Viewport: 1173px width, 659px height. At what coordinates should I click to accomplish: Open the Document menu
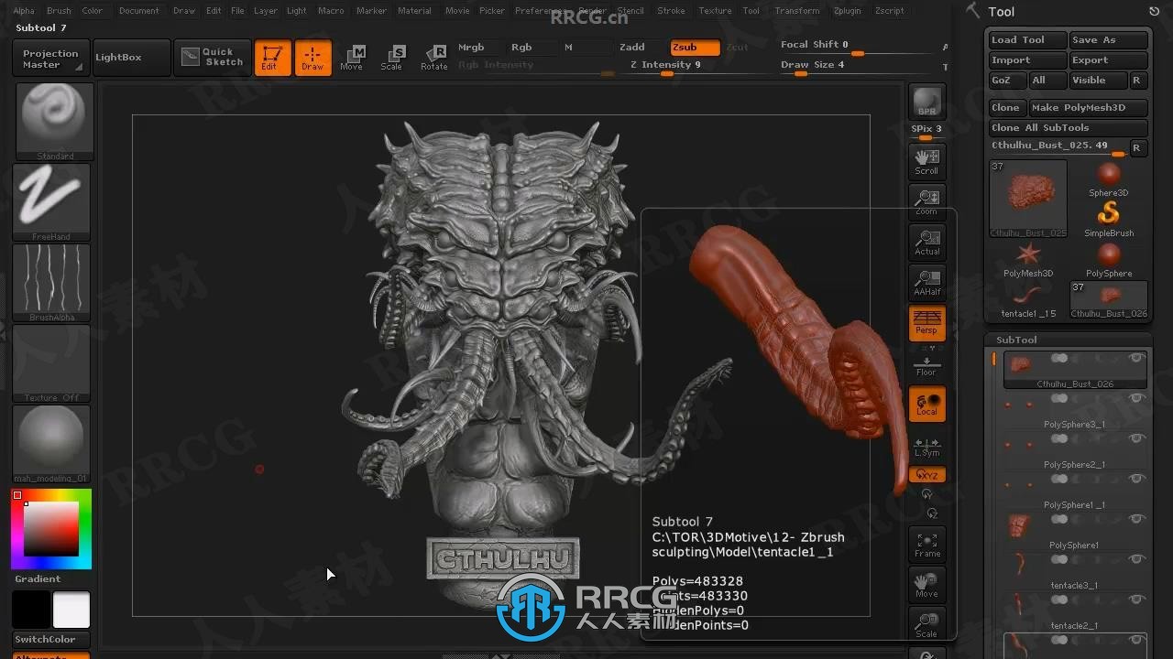[x=139, y=11]
